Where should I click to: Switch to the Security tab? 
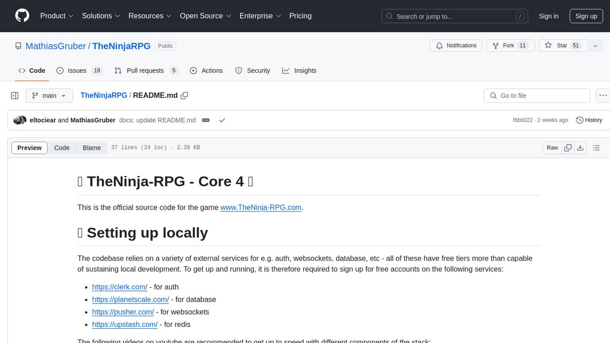click(253, 70)
